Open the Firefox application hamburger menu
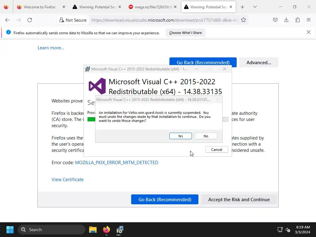This screenshot has width=316, height=237. [x=309, y=20]
